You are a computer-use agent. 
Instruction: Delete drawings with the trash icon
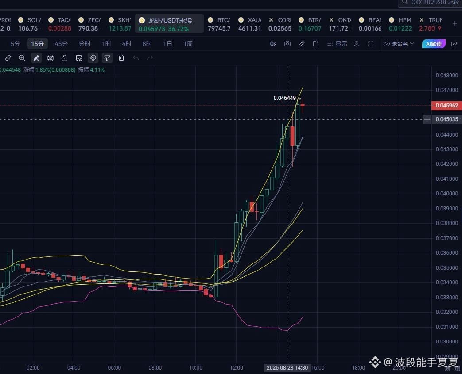(x=121, y=58)
